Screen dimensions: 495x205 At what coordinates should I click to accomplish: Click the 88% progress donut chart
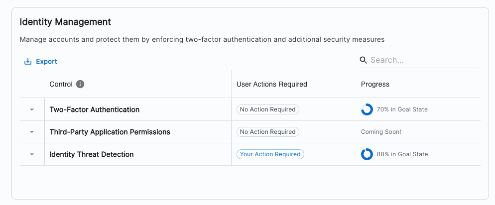point(367,154)
